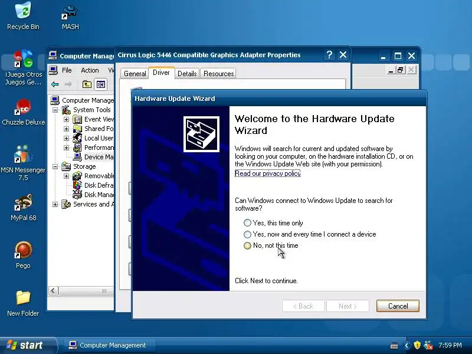Click the network messenger tray icon
Viewport: 472px width, 354px height.
pos(428,345)
